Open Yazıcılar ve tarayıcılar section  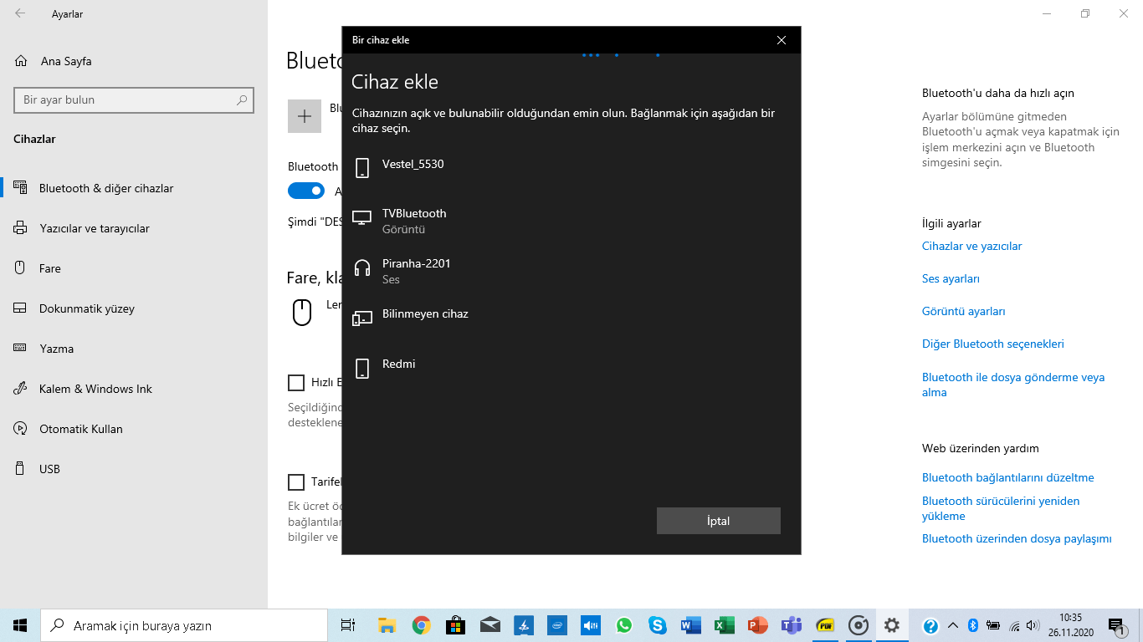tap(134, 228)
